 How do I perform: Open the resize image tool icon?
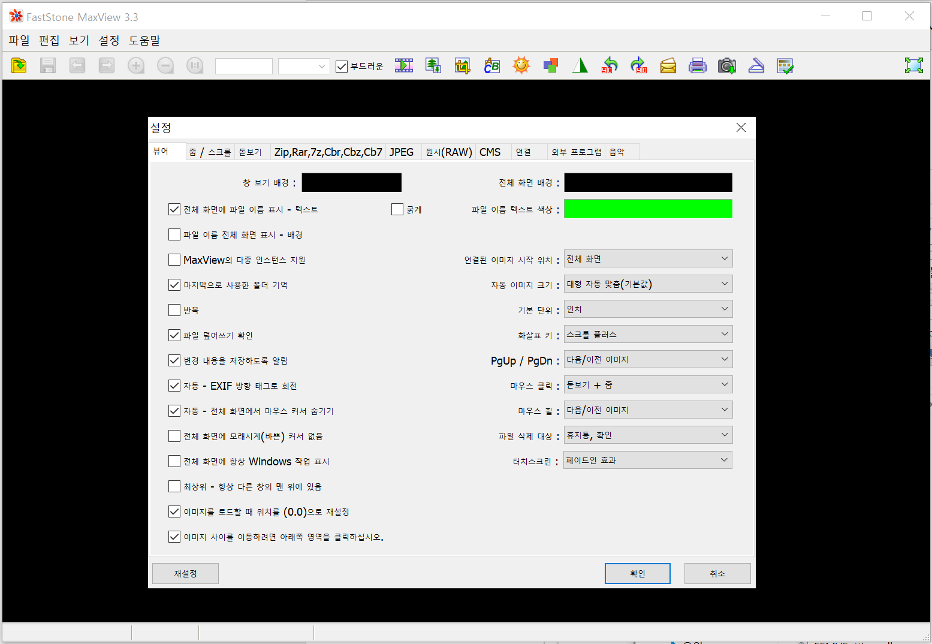pos(433,65)
